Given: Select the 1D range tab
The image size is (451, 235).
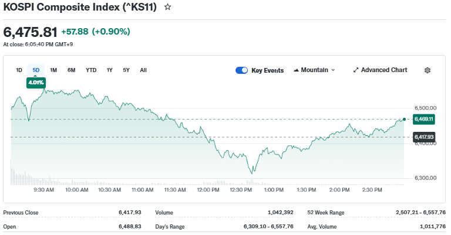Looking at the screenshot, I should [x=19, y=70].
